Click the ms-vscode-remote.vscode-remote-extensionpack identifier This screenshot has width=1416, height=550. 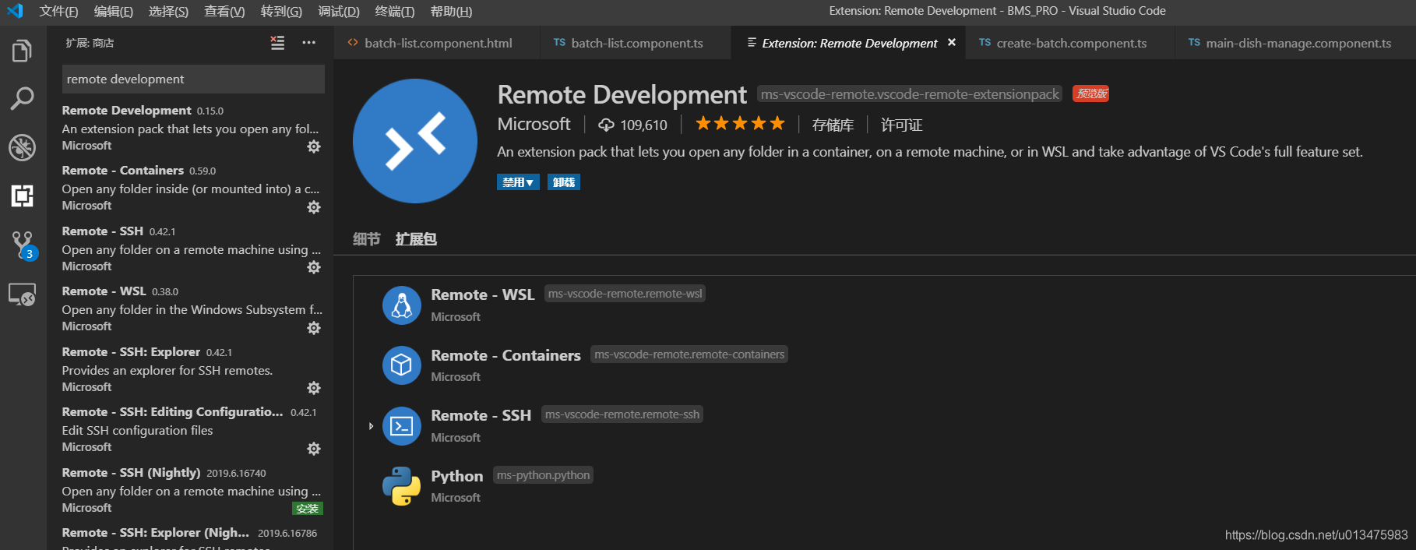coord(910,94)
